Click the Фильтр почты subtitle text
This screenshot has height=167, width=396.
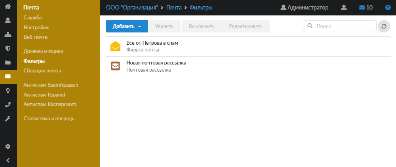143,50
